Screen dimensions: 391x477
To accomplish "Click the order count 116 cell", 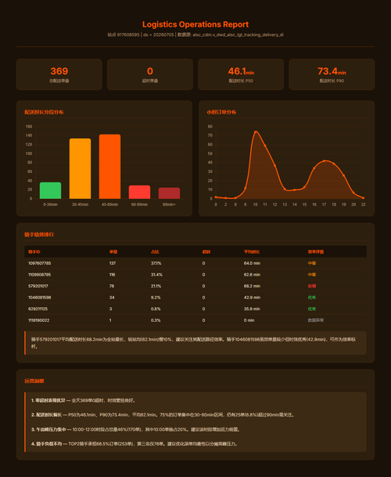I will tap(112, 275).
